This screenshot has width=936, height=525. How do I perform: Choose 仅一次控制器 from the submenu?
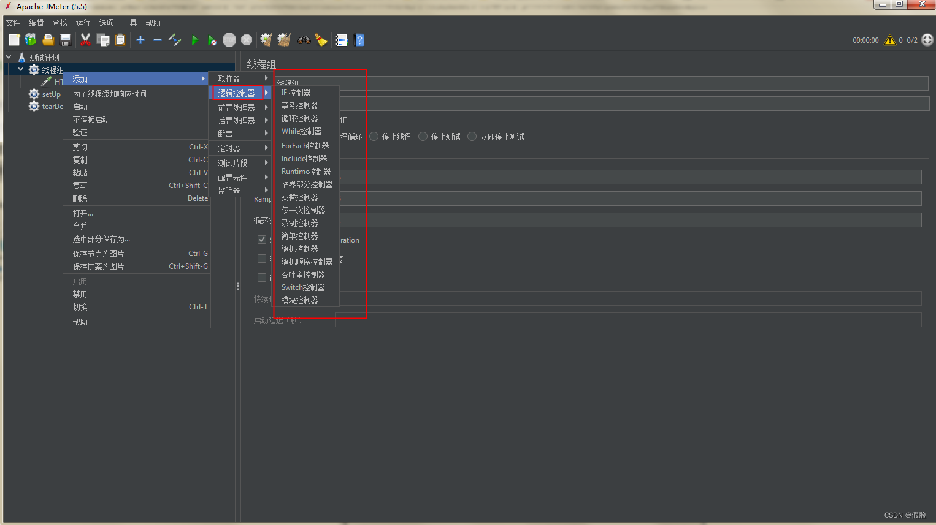(x=306, y=210)
